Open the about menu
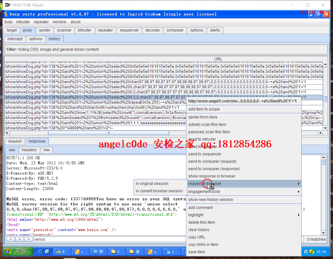Image resolution: width=333 pixels, height=259 pixels. (x=76, y=22)
